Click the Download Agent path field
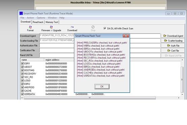 (100, 36)
